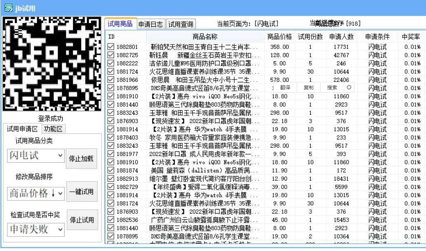Select the product name starting 靳钰晨
Viewport: 426px width, 251px height.
click(x=204, y=55)
